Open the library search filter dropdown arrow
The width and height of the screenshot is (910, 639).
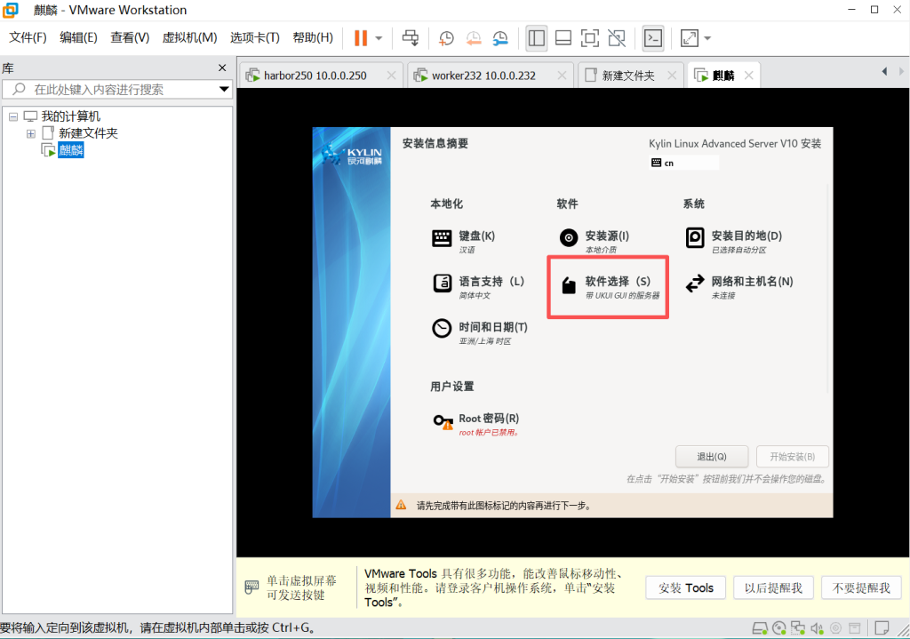pos(224,90)
